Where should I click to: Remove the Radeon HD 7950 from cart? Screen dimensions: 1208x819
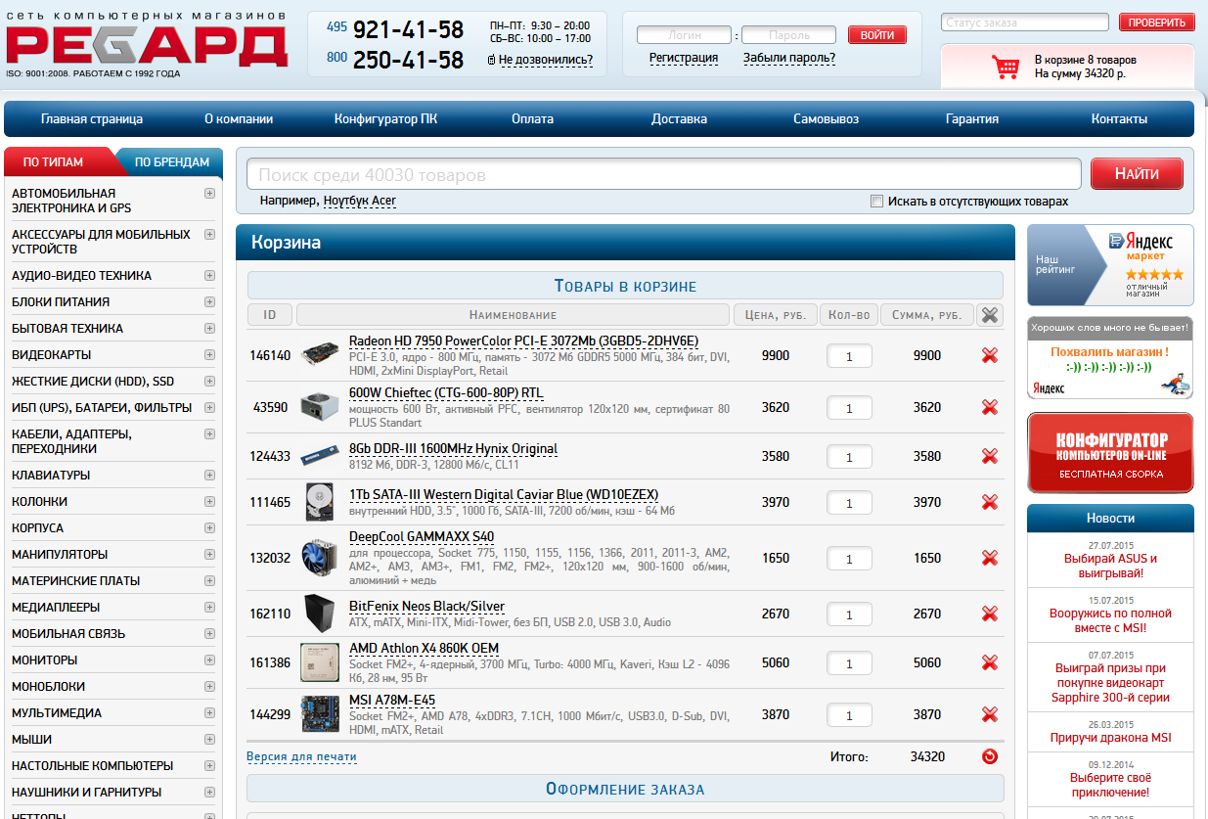pyautogui.click(x=990, y=355)
